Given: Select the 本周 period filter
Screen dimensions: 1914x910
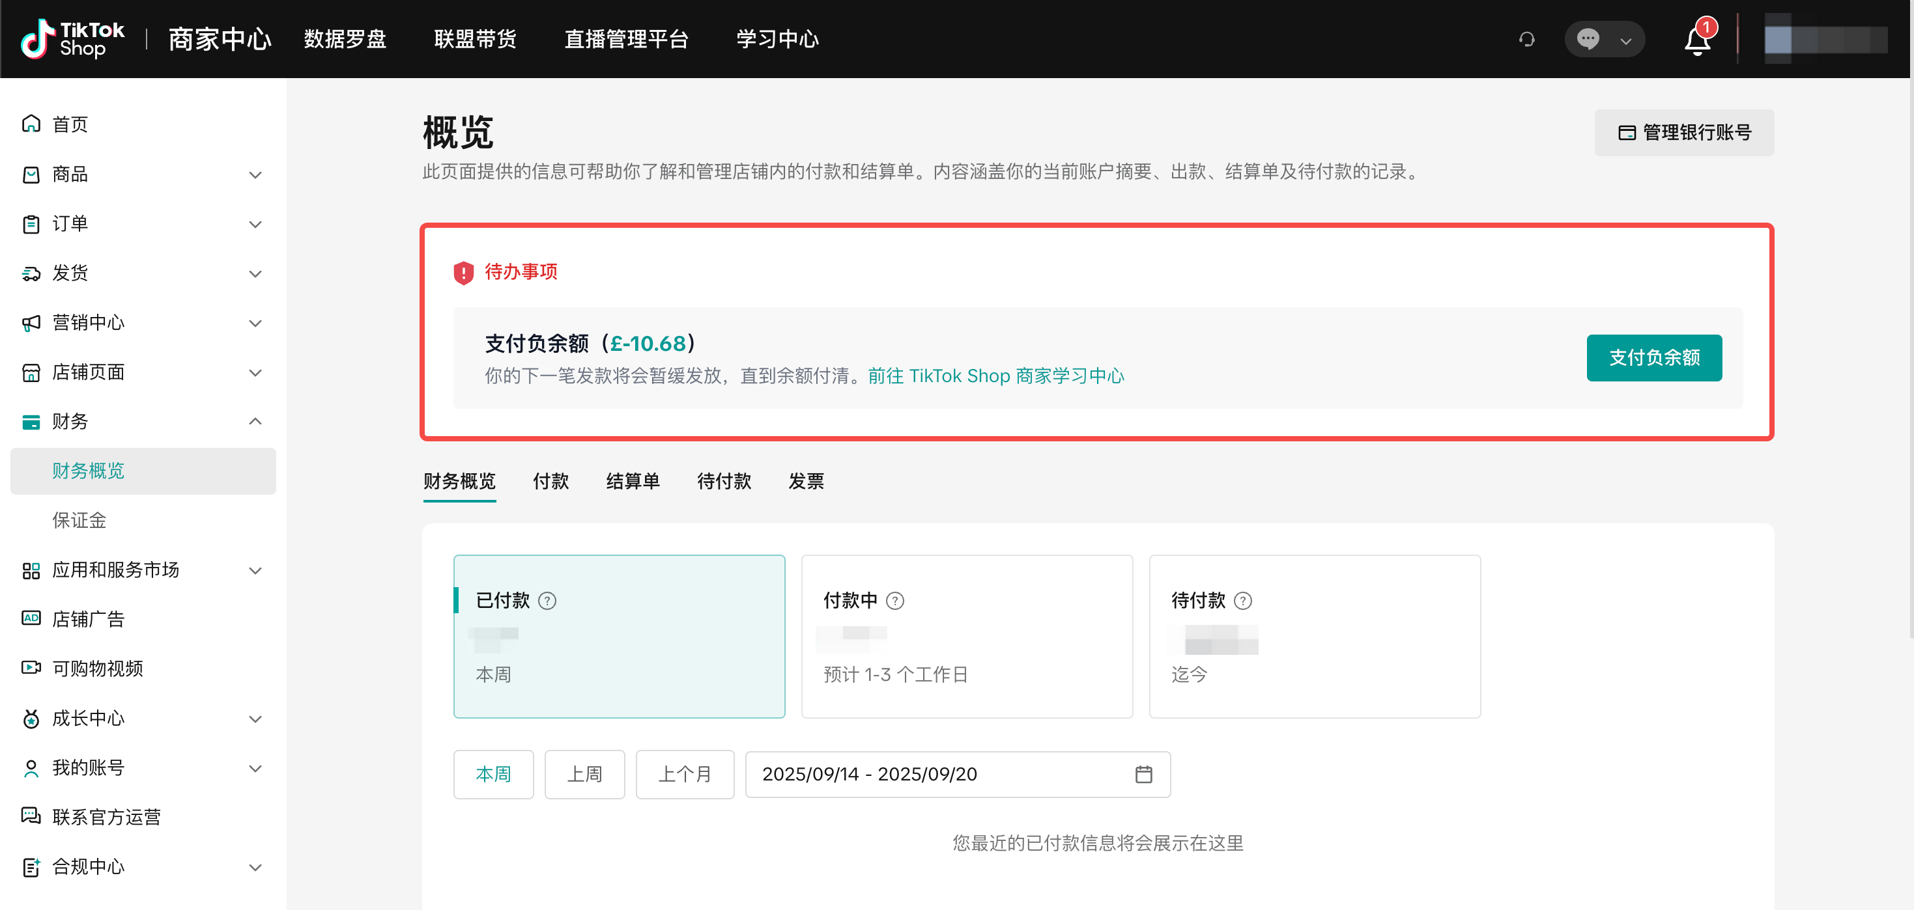Looking at the screenshot, I should click(493, 774).
